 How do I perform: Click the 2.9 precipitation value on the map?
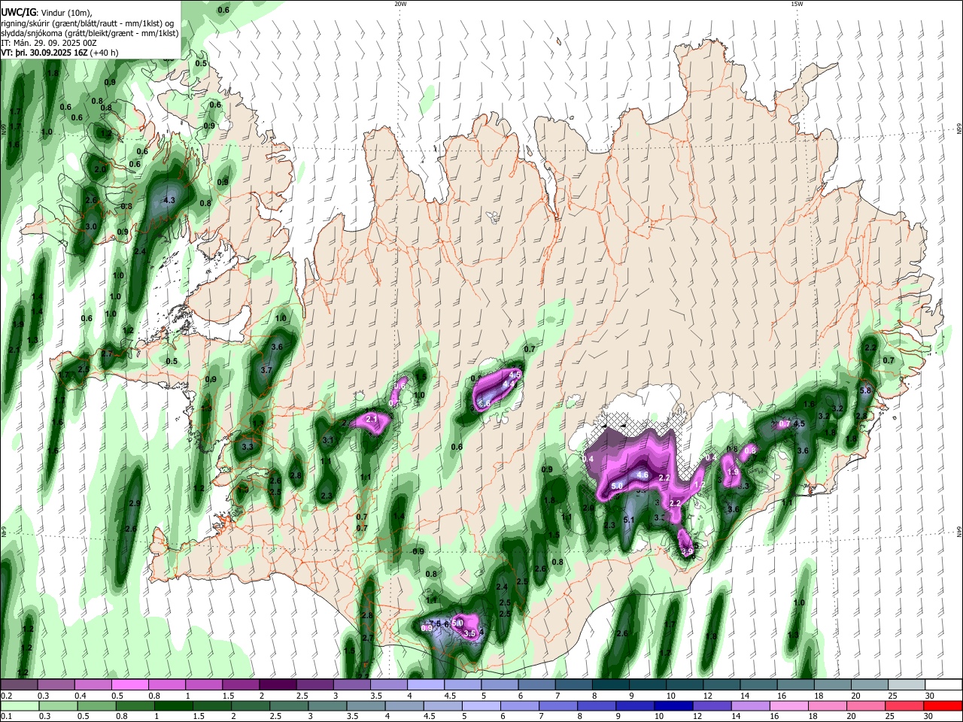tap(135, 503)
